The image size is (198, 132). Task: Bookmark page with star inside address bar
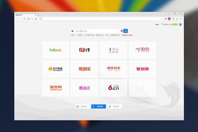(x=162, y=19)
